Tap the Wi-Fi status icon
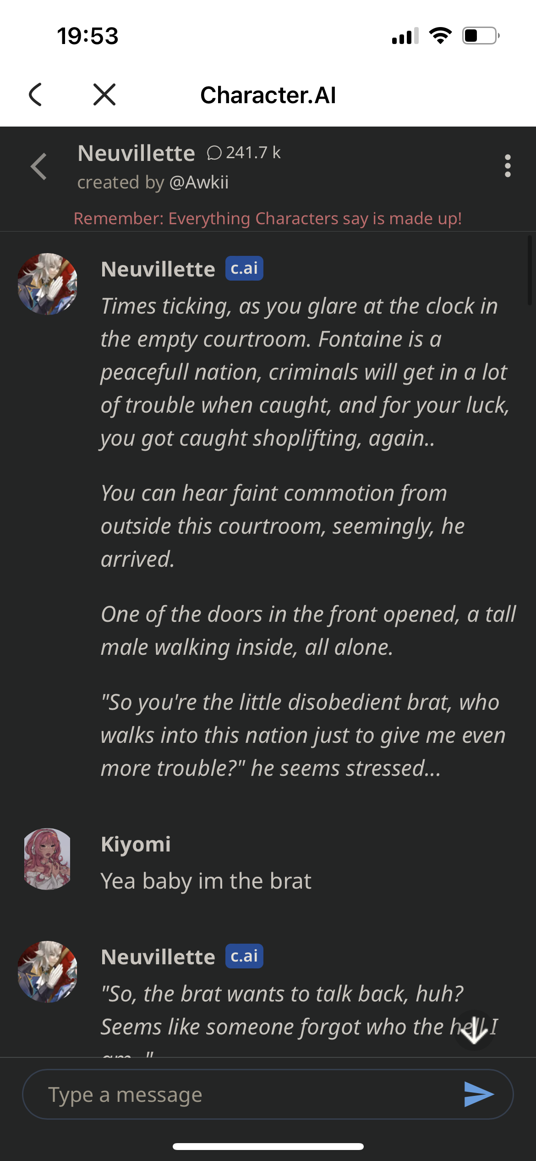Image resolution: width=536 pixels, height=1161 pixels. pos(440,36)
